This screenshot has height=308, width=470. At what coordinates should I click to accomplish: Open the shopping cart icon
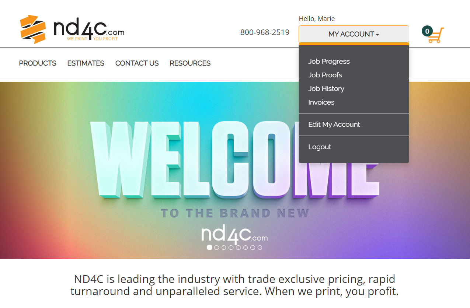[436, 36]
